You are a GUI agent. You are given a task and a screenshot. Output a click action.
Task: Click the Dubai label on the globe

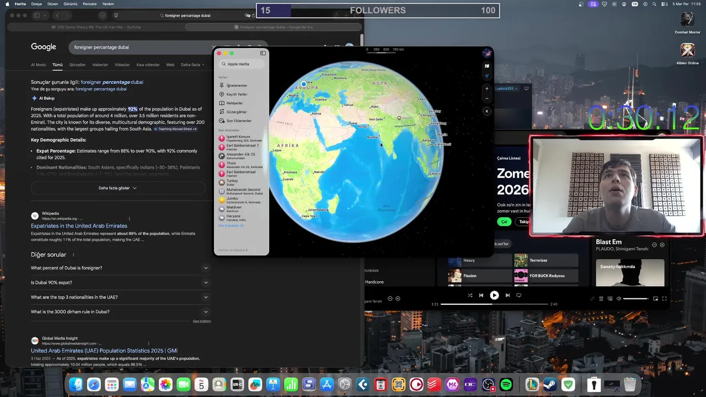tap(353, 123)
